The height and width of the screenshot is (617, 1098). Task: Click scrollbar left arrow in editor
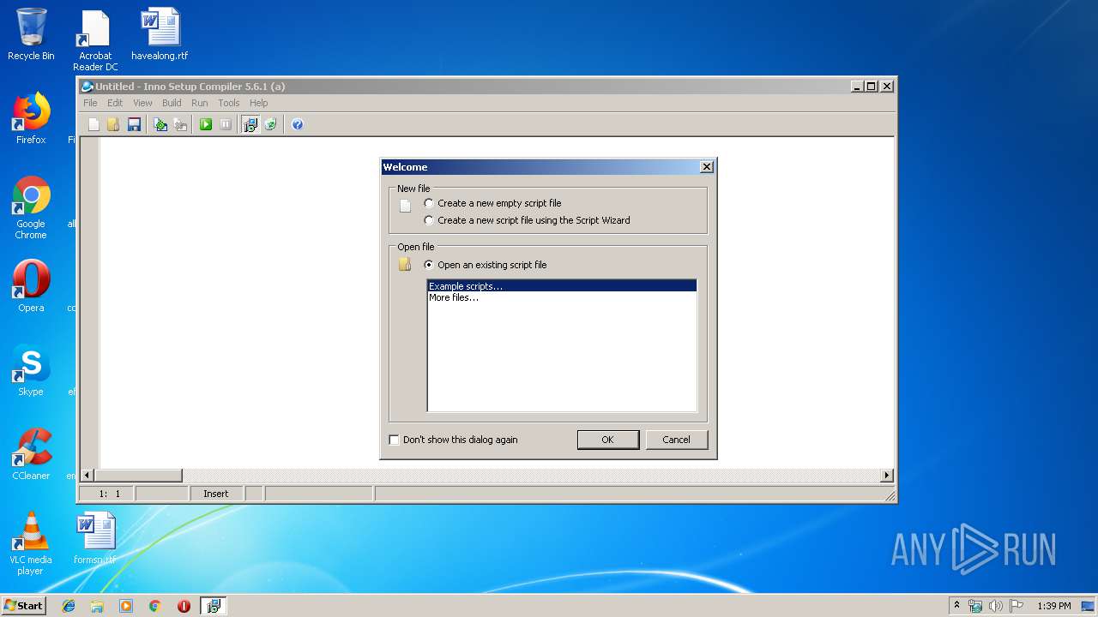click(87, 476)
